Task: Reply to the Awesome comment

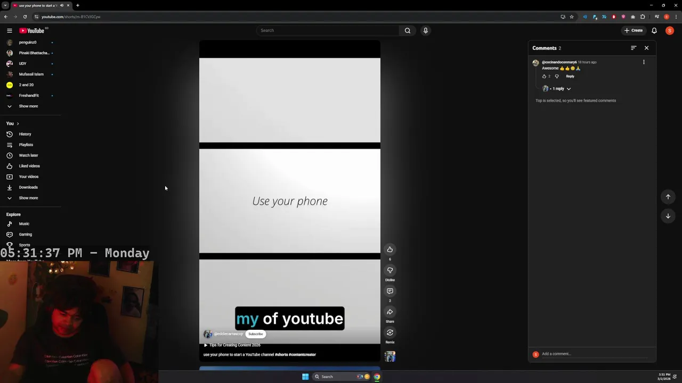Action: click(x=570, y=76)
